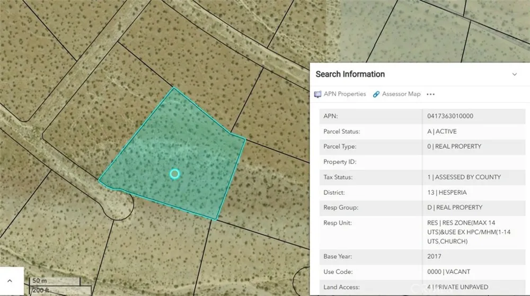This screenshot has width=530, height=296.
Task: Click the 50 m scale bar
Action: tap(55, 281)
